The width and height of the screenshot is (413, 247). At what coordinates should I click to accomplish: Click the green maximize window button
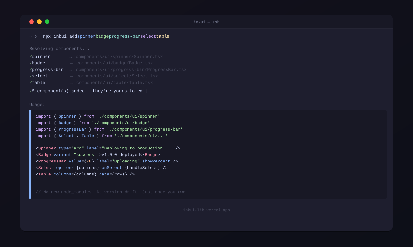point(47,22)
